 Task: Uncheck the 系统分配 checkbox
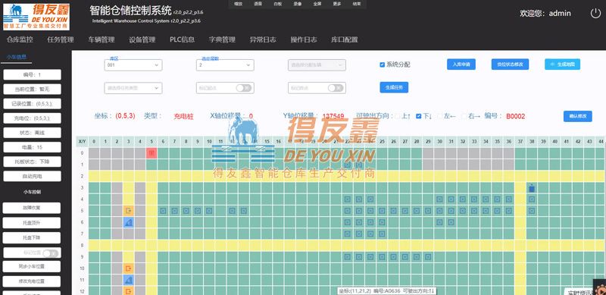(383, 64)
